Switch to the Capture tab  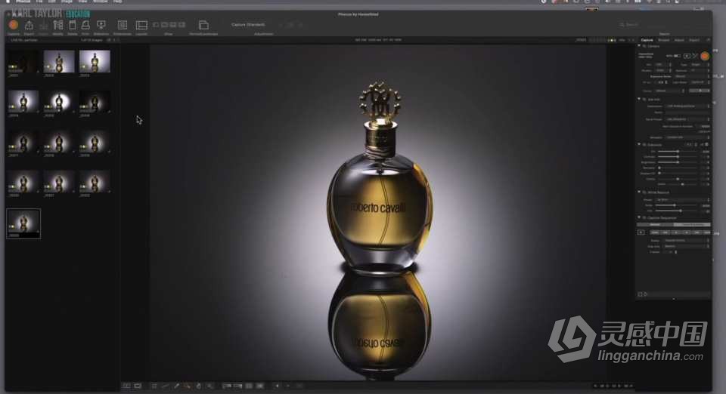click(647, 40)
